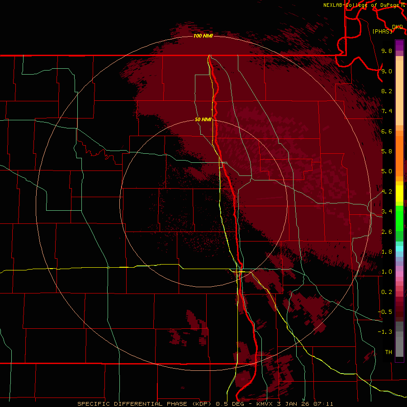407x407 pixels.
Task: Click the 0.2 value on the color scale
Action: pos(387,292)
